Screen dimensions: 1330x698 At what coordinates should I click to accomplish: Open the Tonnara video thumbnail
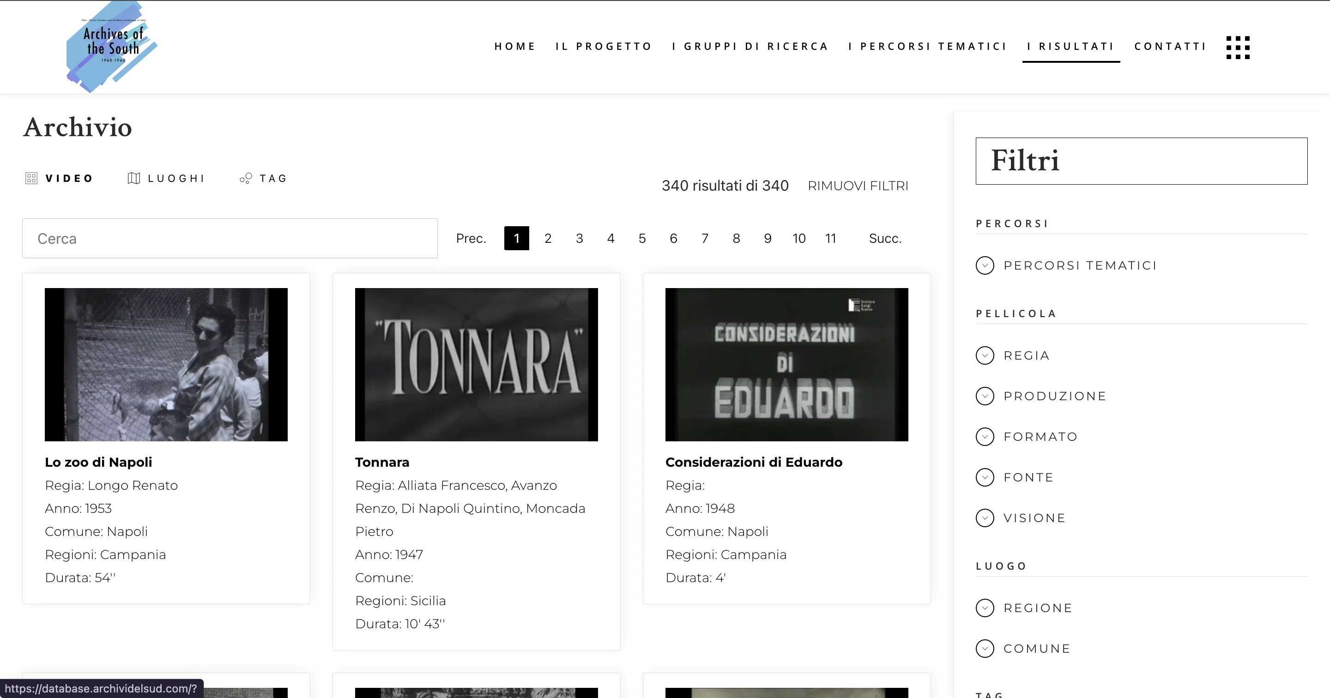click(x=476, y=365)
